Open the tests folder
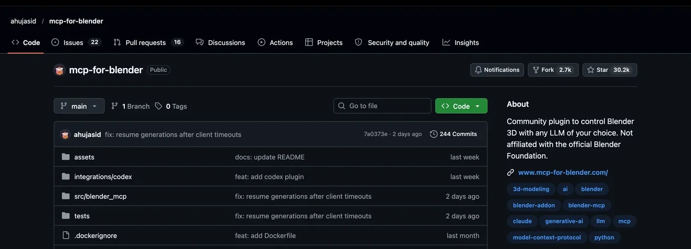 (x=82, y=216)
